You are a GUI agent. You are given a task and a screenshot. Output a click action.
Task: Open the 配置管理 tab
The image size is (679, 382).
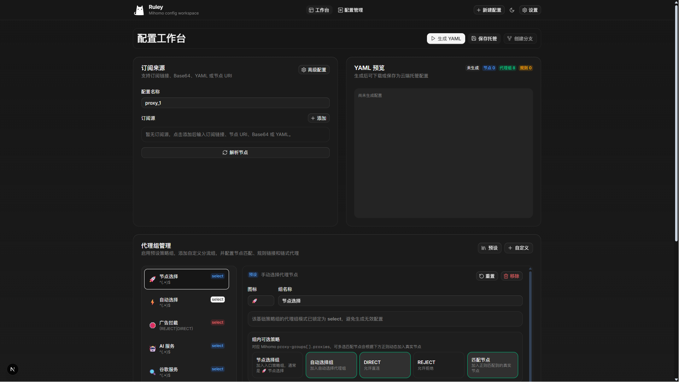[x=350, y=10]
